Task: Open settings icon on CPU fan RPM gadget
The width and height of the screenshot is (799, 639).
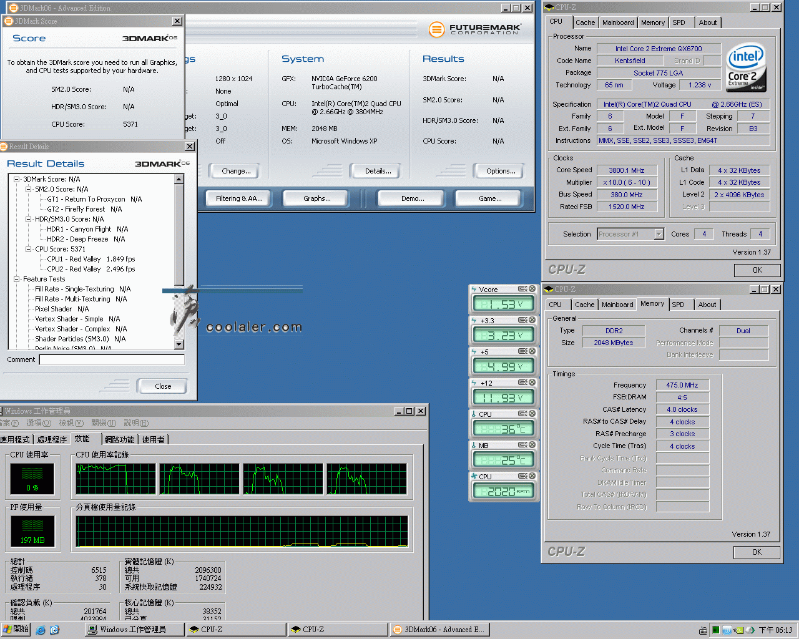Action: tap(522, 476)
